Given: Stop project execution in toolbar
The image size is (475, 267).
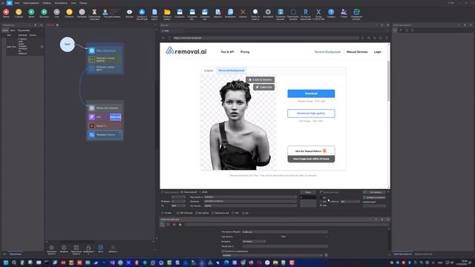Looking at the screenshot, I should point(56,12).
